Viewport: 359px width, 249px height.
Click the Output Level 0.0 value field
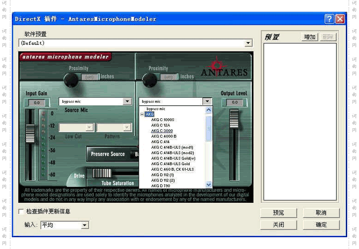[235, 102]
